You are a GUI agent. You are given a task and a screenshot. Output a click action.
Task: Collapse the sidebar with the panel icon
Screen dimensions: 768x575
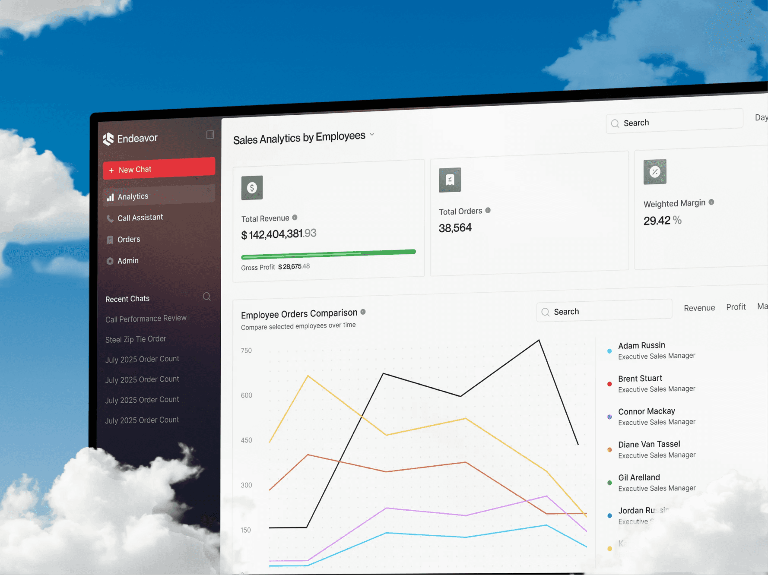(210, 135)
